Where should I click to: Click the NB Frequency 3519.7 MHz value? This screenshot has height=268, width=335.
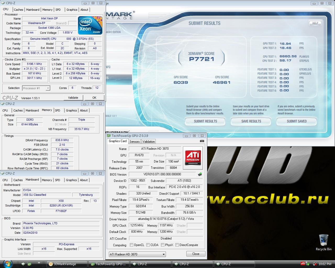82,129
